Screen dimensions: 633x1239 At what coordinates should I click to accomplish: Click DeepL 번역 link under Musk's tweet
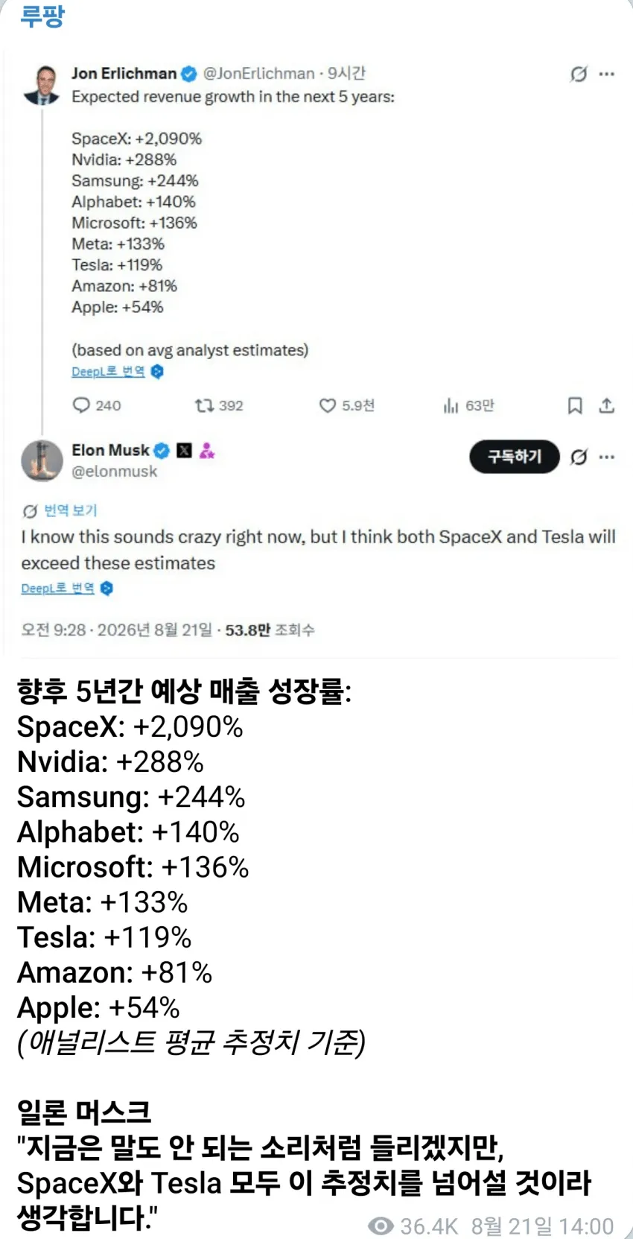(57, 588)
